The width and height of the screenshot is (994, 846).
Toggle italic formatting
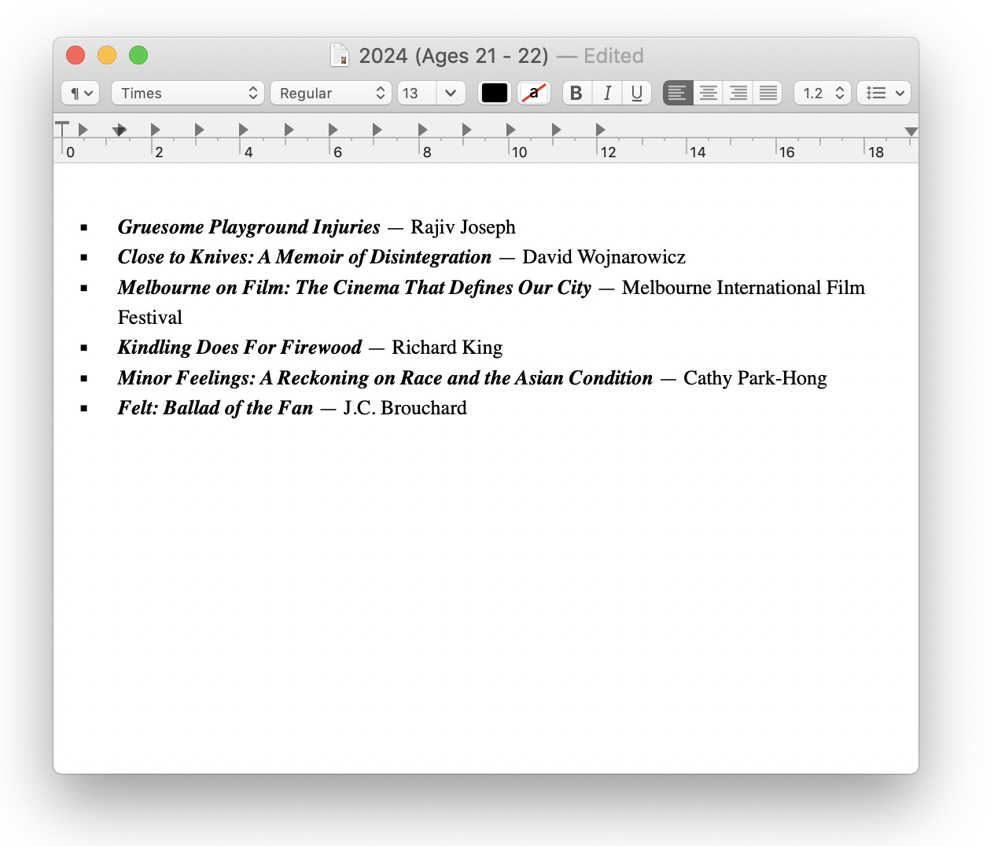tap(606, 93)
